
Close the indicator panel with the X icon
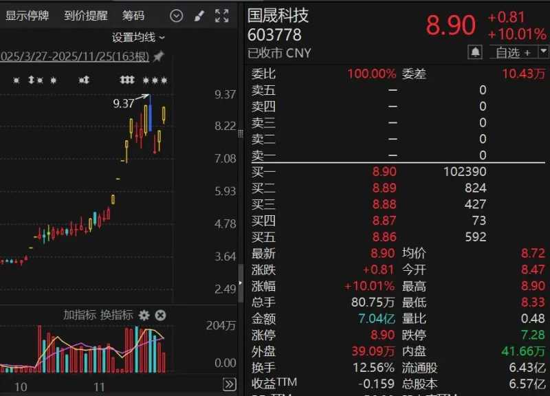[x=160, y=315]
